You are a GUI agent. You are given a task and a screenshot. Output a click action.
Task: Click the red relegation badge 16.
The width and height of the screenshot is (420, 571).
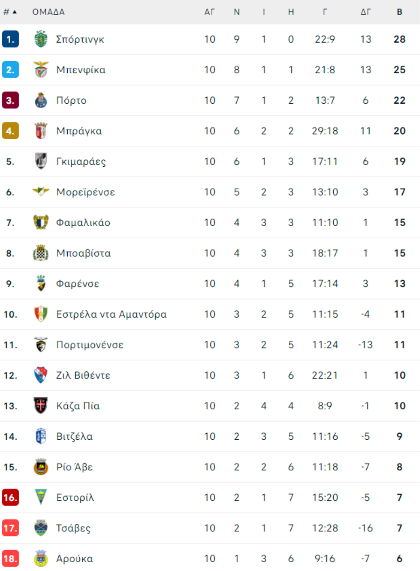click(10, 498)
